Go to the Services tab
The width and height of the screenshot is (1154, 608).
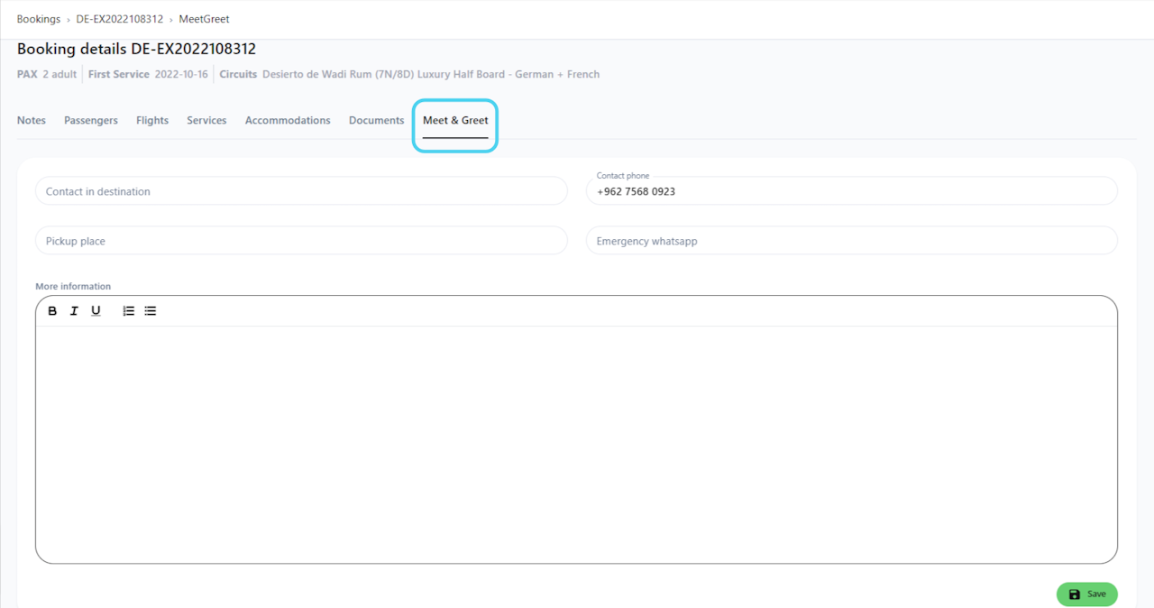(x=206, y=120)
